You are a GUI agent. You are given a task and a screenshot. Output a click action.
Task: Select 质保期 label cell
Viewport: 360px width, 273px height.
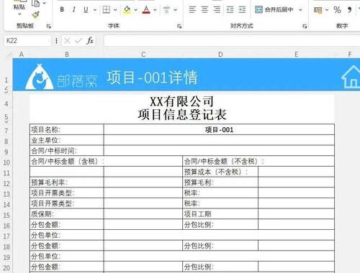[x=67, y=214]
